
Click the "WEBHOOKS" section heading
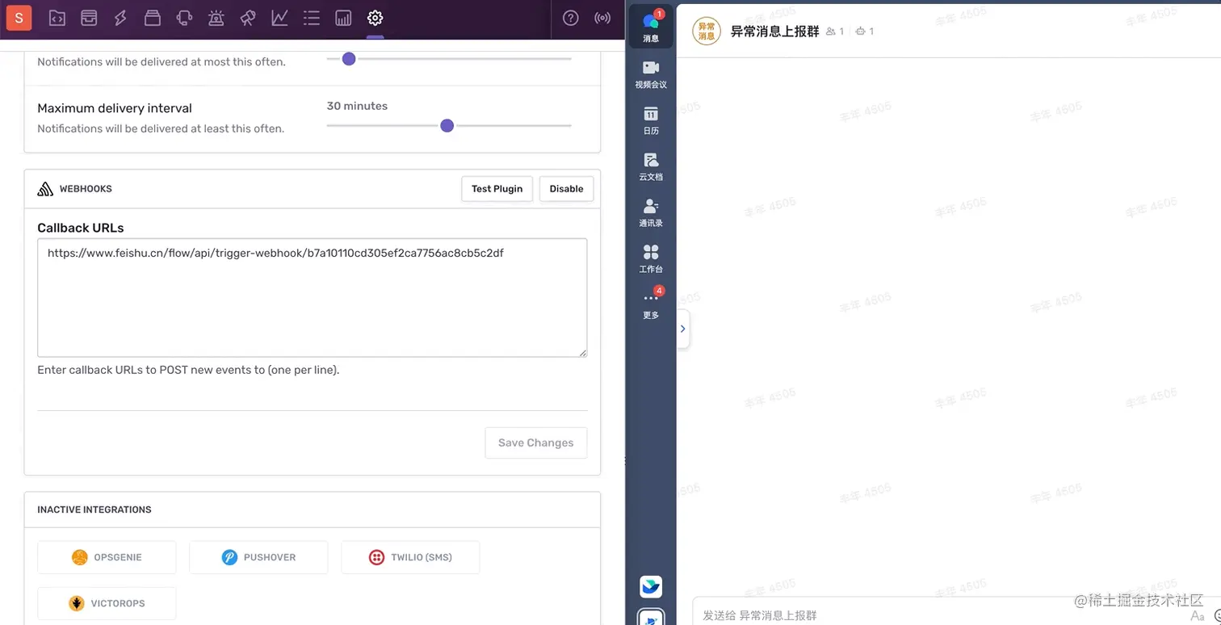tap(86, 189)
